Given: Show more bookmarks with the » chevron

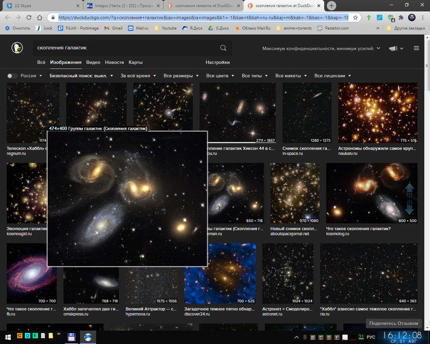Looking at the screenshot, I should coord(378,28).
